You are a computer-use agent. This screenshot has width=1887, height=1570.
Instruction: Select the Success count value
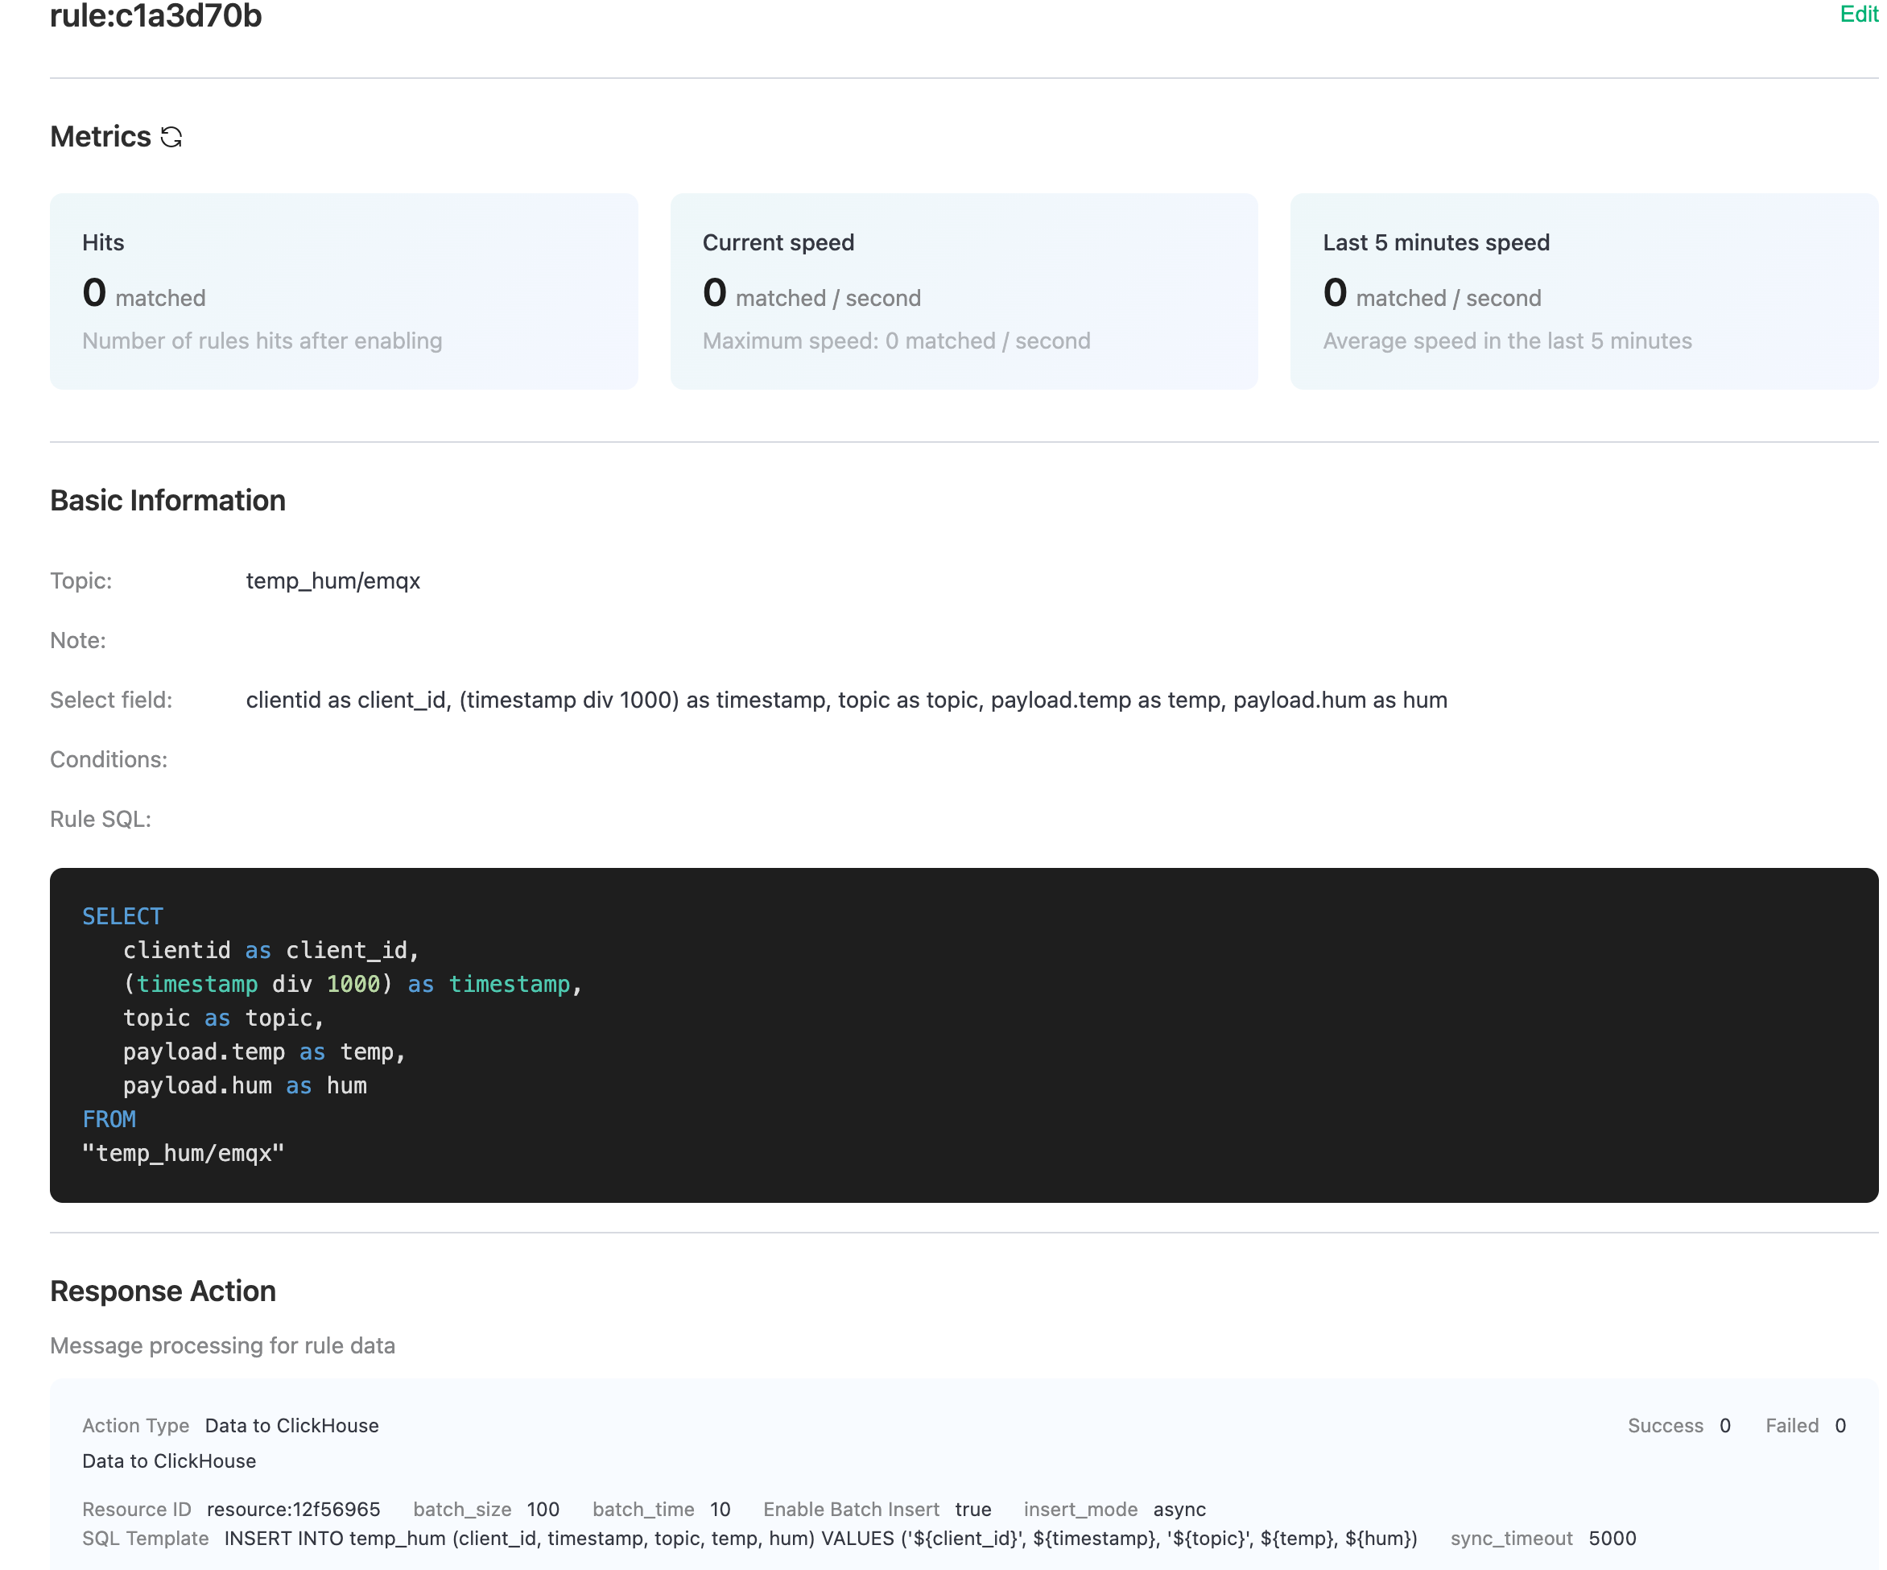(x=1724, y=1425)
